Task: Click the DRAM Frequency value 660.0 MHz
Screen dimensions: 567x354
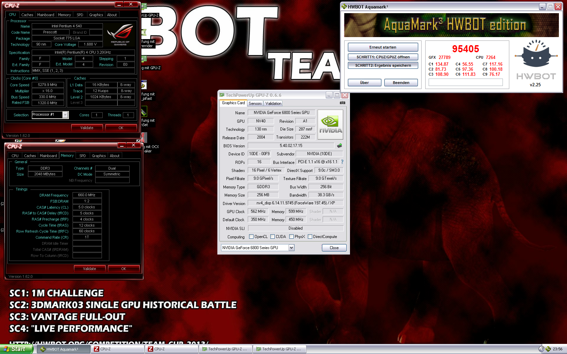Action: [87, 195]
